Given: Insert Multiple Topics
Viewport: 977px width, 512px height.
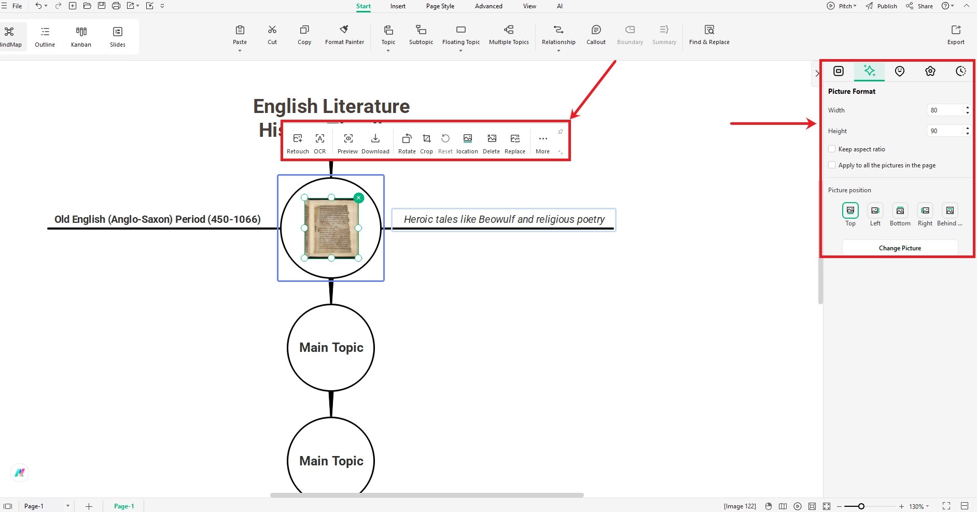Looking at the screenshot, I should pos(509,35).
